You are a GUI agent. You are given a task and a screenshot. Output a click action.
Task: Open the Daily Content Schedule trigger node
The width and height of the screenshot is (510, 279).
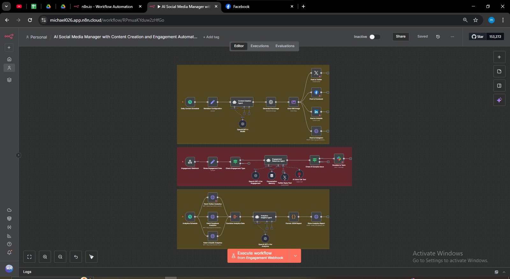coord(190,102)
